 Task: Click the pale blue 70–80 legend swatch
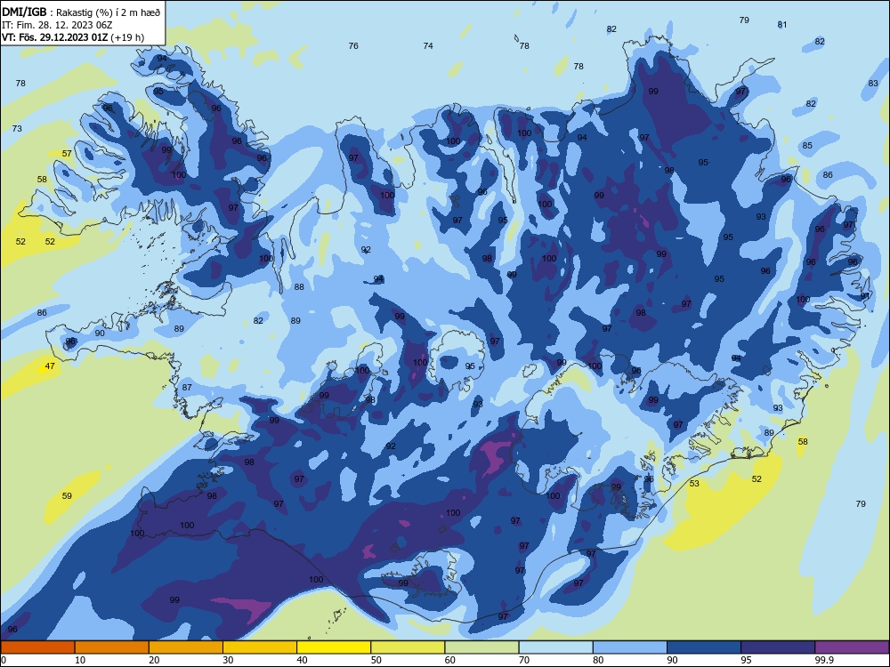(555, 647)
